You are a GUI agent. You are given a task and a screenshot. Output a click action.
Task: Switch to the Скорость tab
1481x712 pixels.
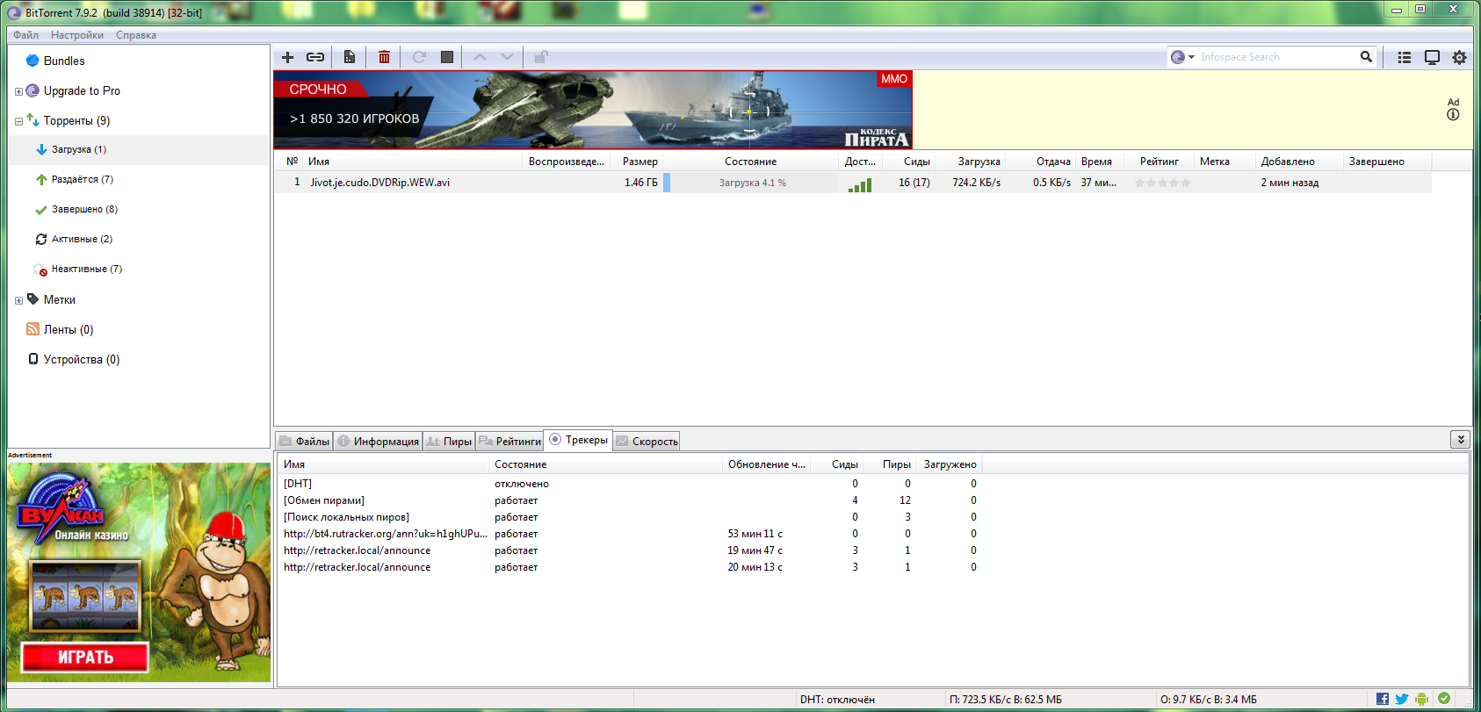[x=647, y=442]
